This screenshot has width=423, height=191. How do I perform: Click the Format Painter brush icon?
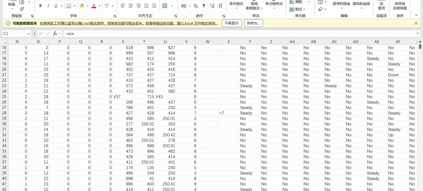22,9
